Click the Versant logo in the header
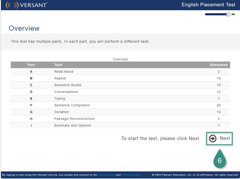The height and width of the screenshot is (179, 240). click(x=27, y=5)
